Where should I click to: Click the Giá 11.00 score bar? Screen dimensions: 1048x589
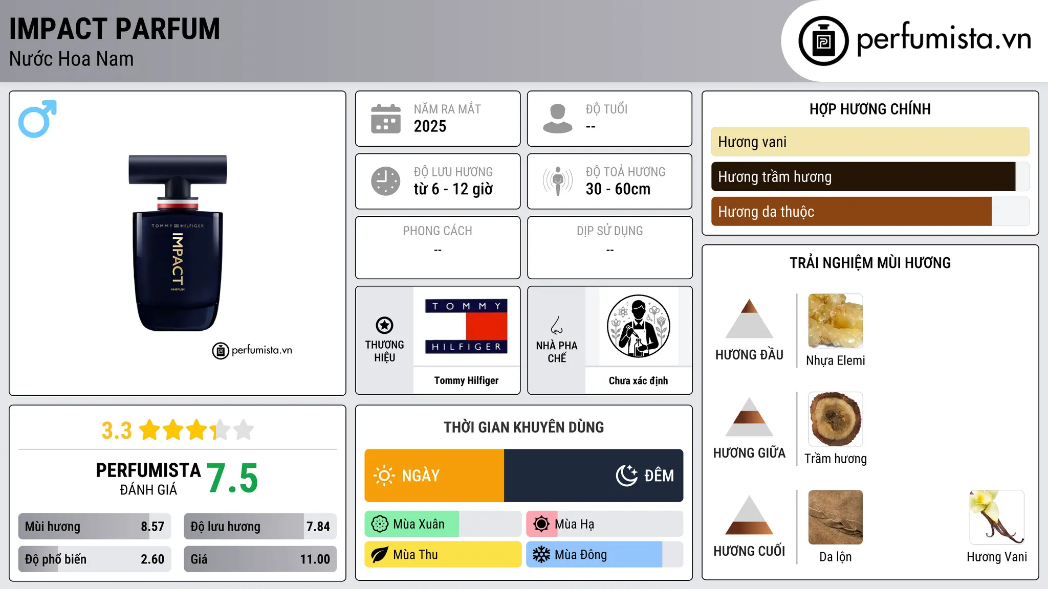pos(260,559)
